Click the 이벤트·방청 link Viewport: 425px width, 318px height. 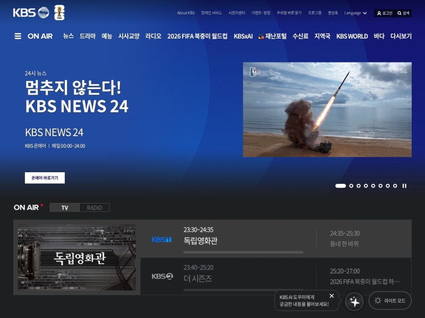[261, 13]
